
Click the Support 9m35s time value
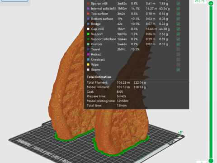pos(122,34)
